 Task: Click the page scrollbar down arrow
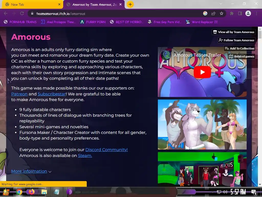pos(260,185)
